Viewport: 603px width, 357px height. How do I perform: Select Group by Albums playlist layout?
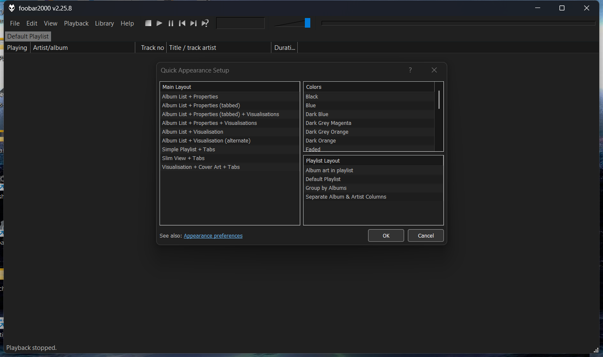tap(326, 188)
